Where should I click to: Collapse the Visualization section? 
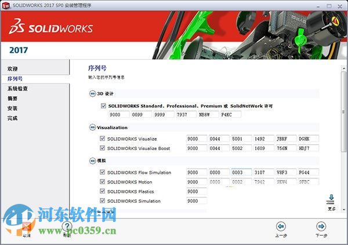click(92, 127)
